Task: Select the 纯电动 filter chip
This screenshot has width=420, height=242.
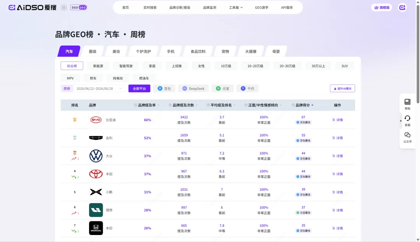Action: [118, 78]
